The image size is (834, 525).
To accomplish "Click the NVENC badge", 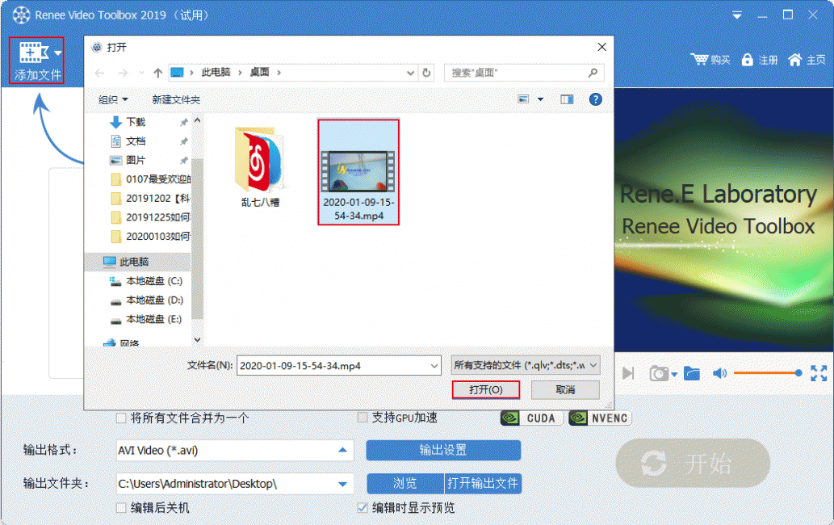I will [600, 418].
